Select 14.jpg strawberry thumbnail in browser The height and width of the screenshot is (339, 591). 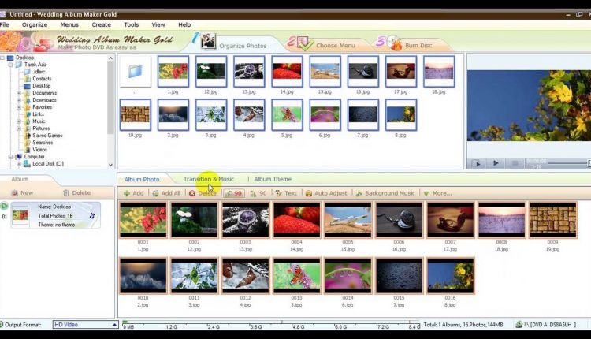[x=287, y=72]
